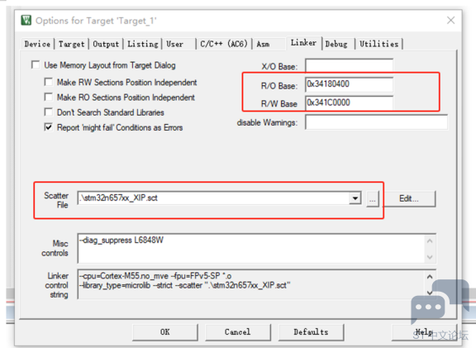Enable Use Memory Layout from Target Dialog
Viewport: 476px width, 348px height.
coord(36,64)
